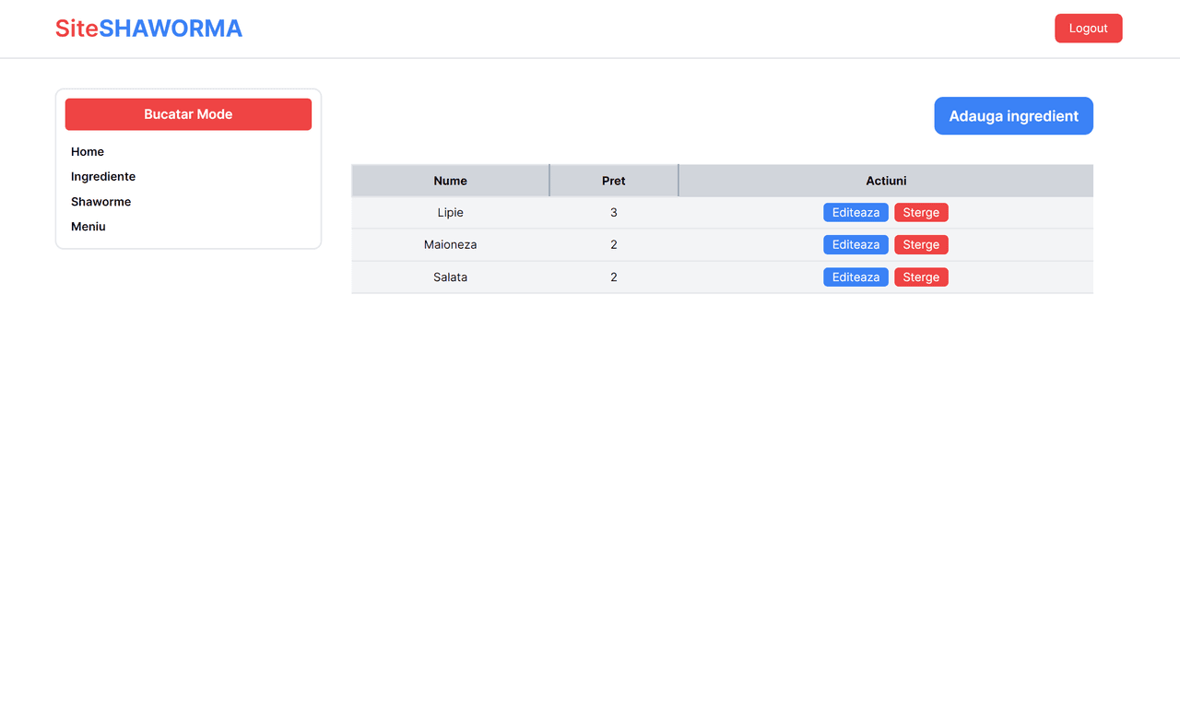Remove Salata using the Sterge button
The width and height of the screenshot is (1180, 719).
tap(921, 277)
